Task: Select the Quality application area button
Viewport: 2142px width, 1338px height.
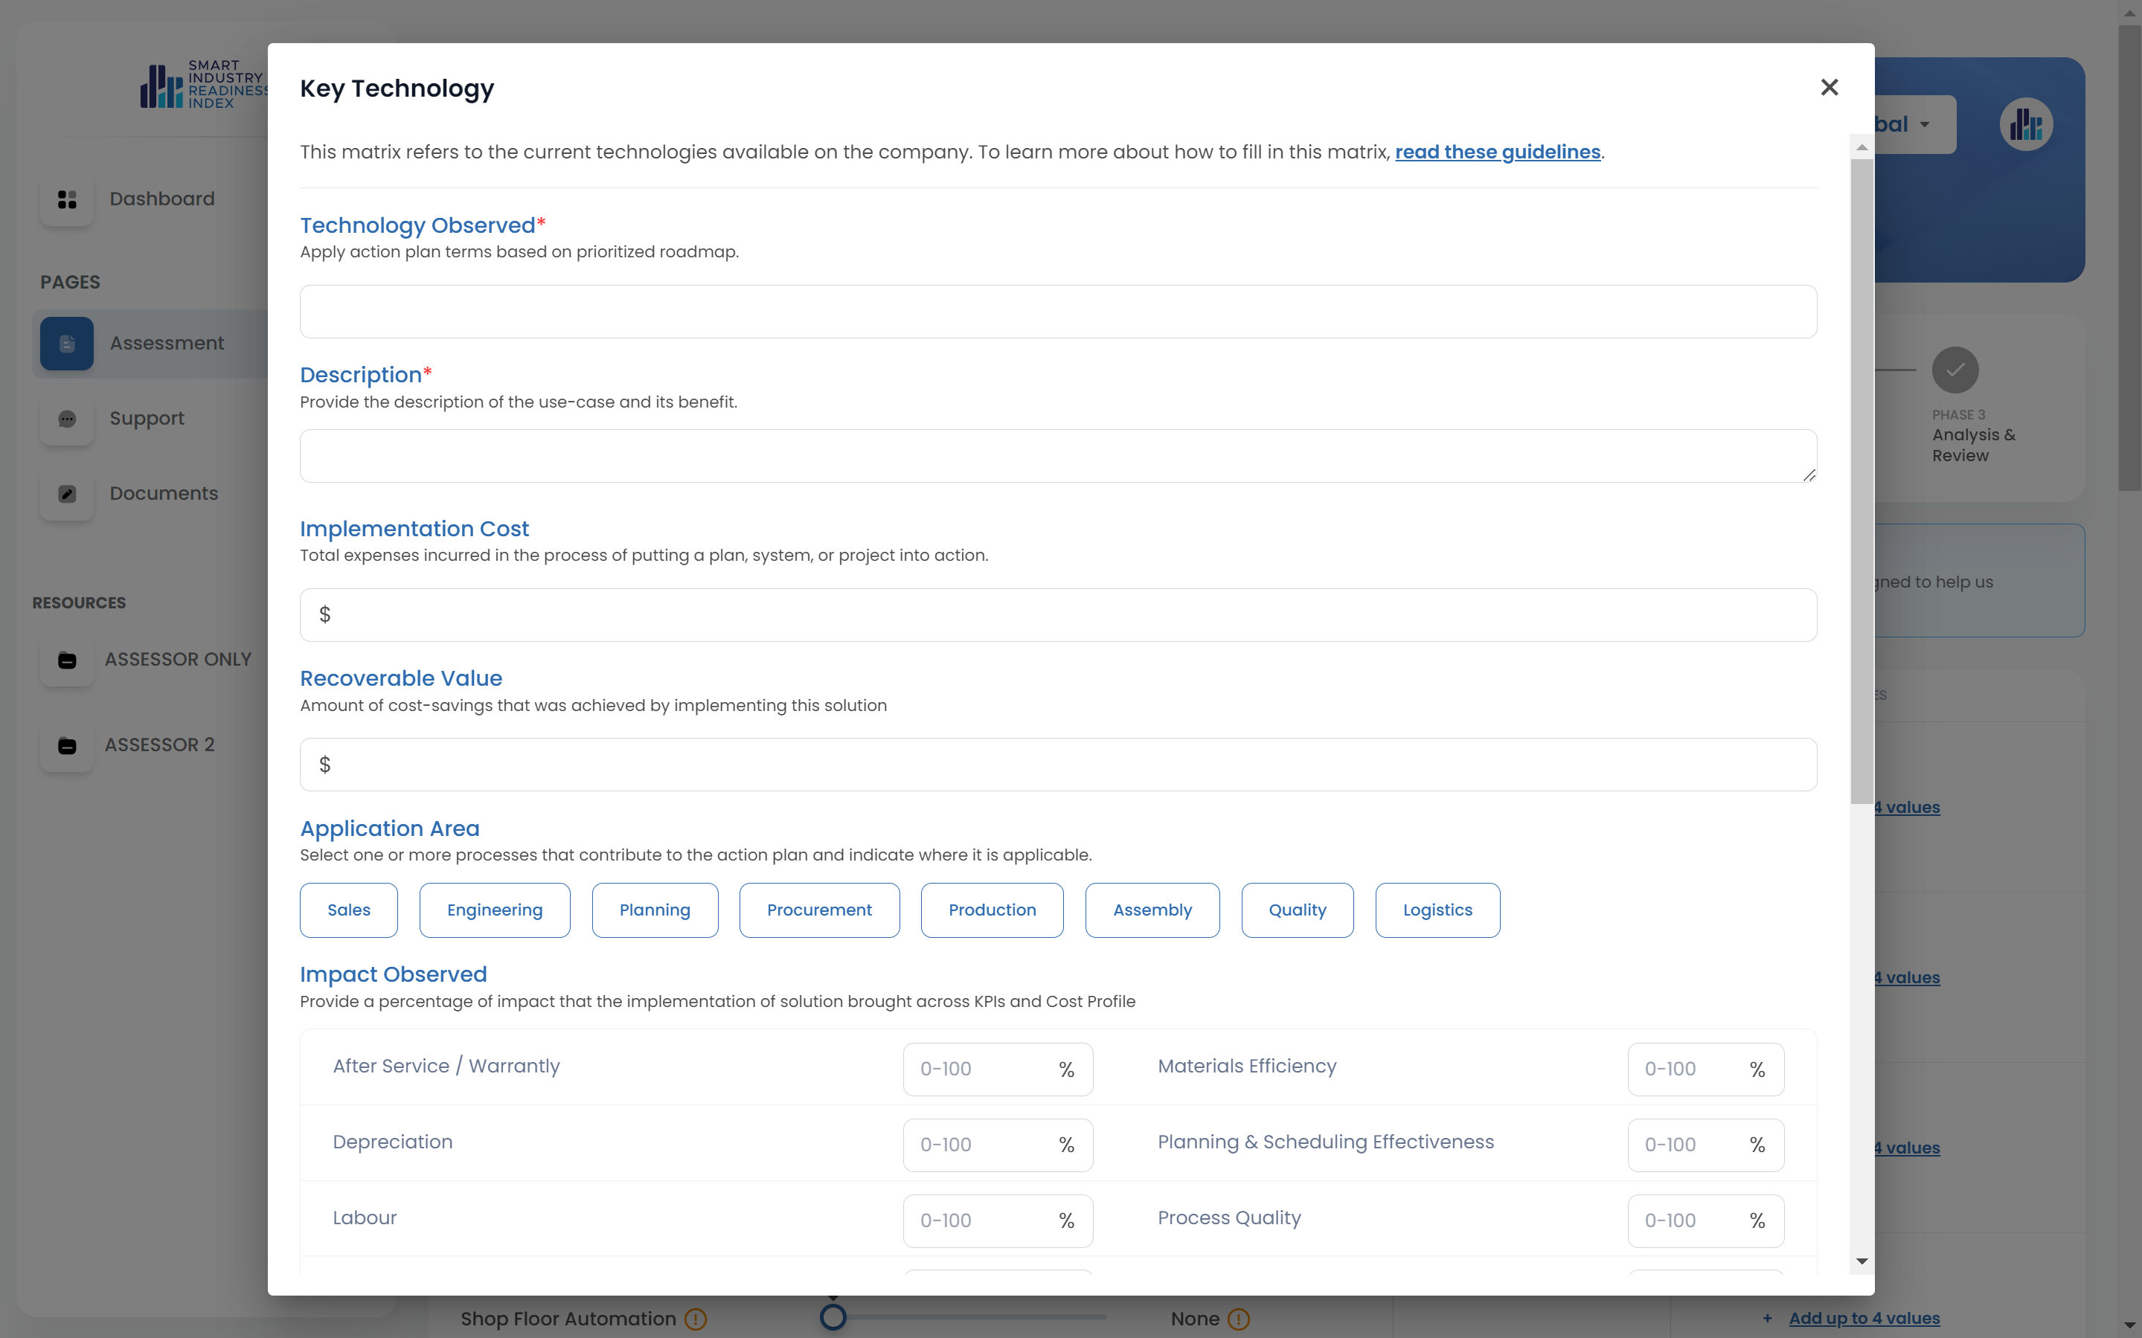Action: click(1297, 910)
